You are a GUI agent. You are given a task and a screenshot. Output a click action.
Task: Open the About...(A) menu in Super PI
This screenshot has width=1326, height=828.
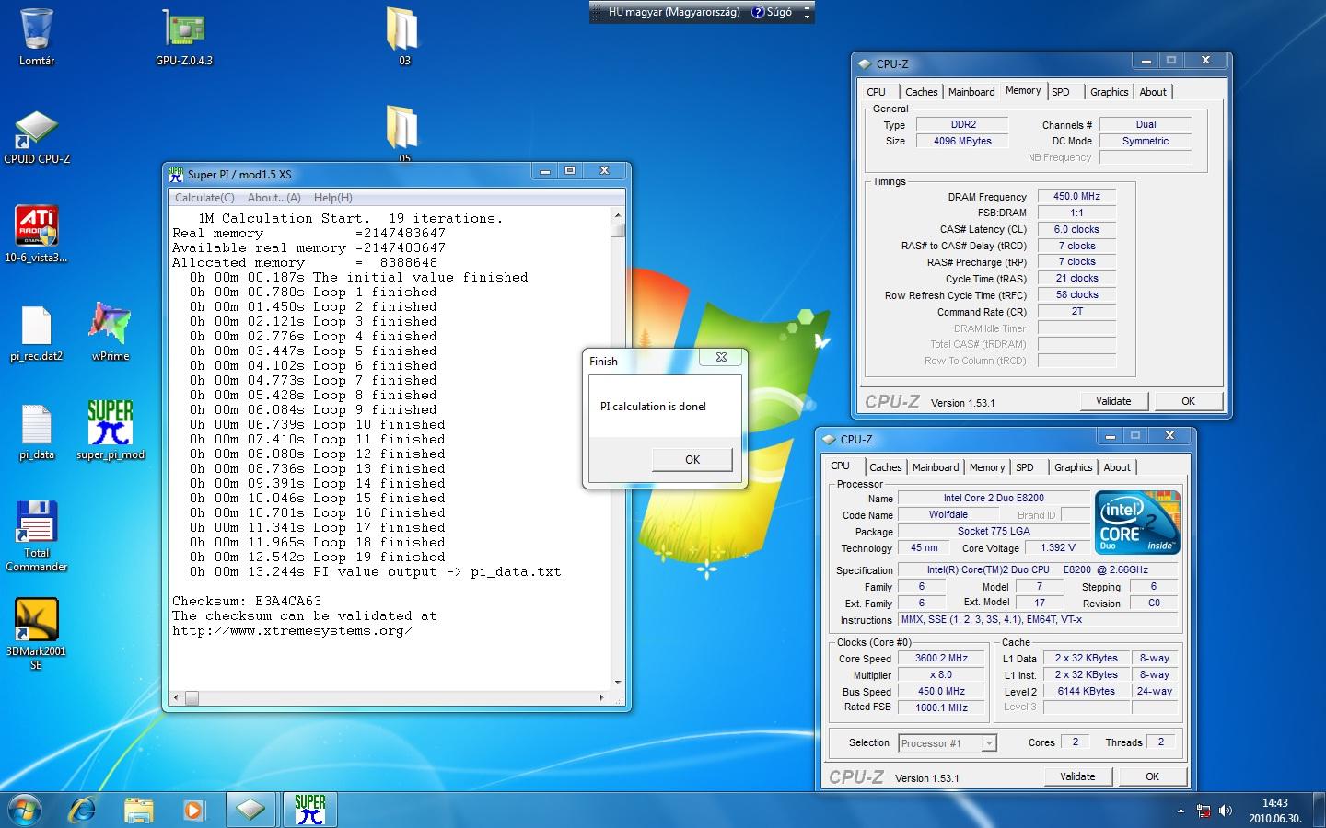pyautogui.click(x=273, y=197)
